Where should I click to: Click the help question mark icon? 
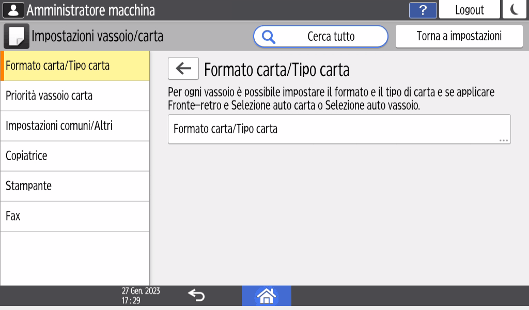click(423, 9)
